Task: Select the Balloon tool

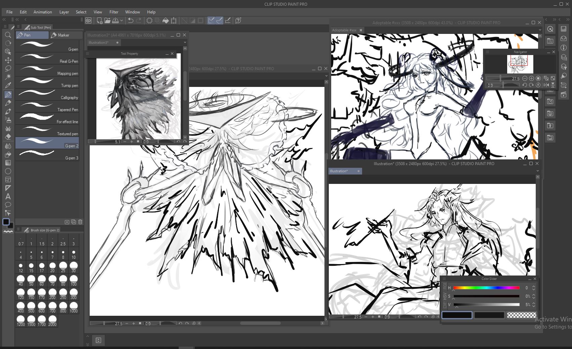Action: 8,205
